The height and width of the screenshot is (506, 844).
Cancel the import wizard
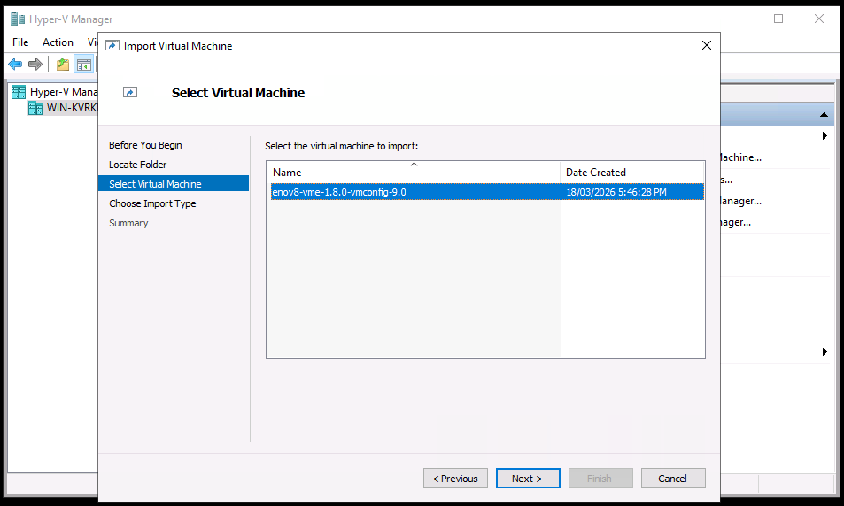(673, 478)
